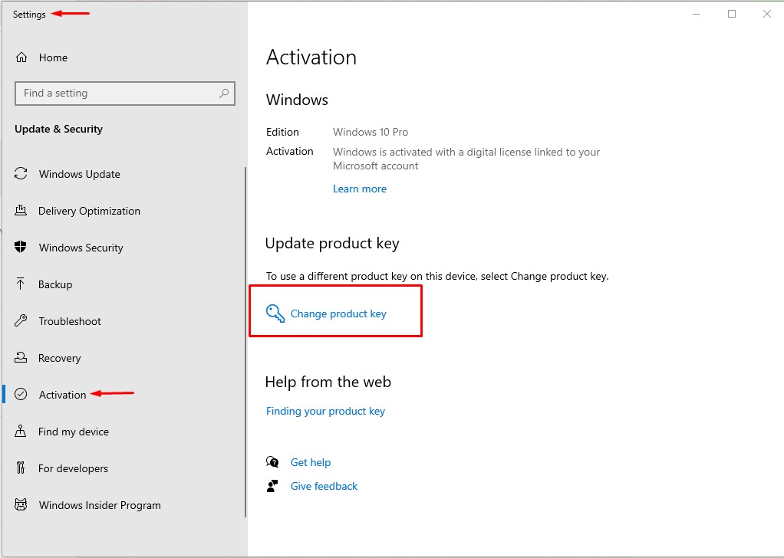Screen dimensions: 784x558
Task: Click the Change product key link
Action: click(x=338, y=313)
